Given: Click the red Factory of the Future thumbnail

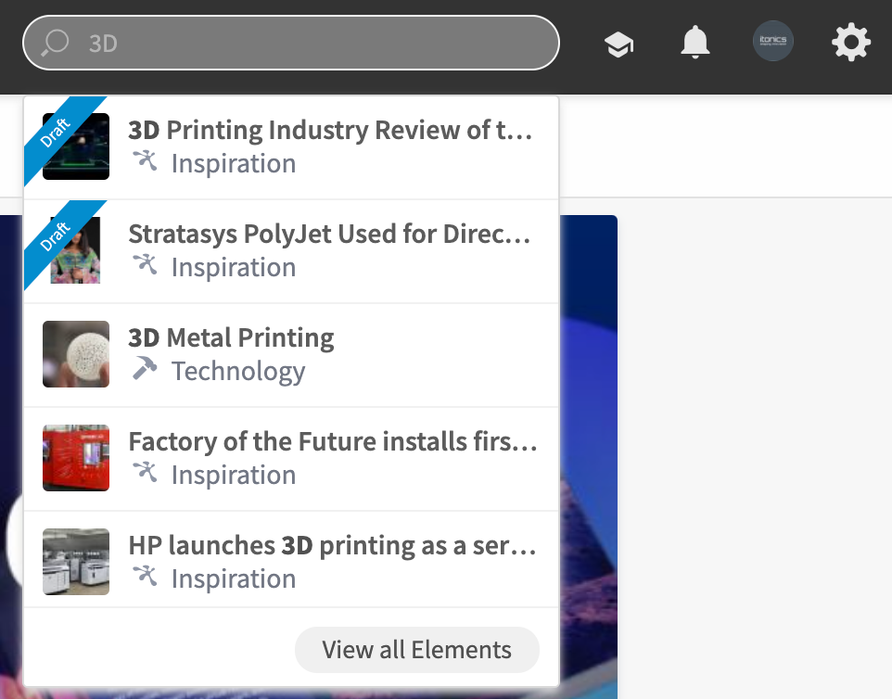Looking at the screenshot, I should [76, 458].
